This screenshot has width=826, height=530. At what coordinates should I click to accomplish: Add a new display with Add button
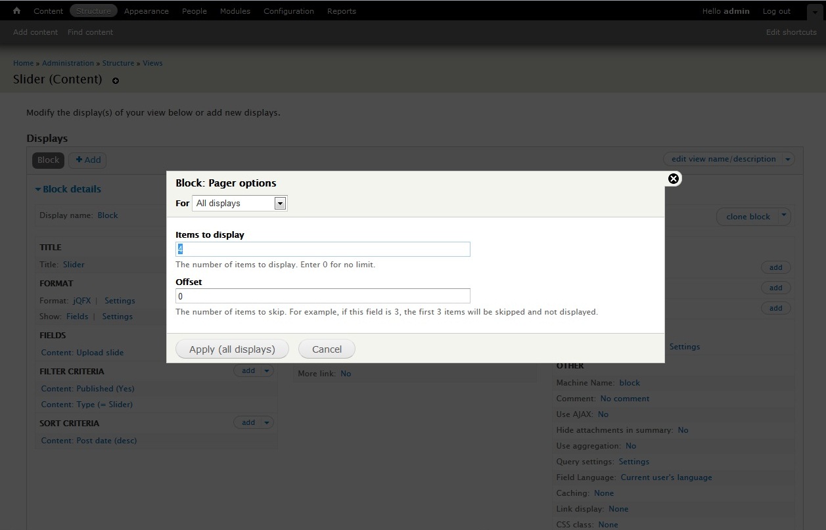coord(87,160)
